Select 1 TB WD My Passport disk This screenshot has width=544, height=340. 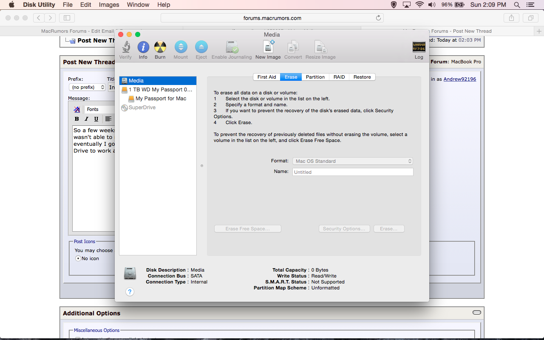point(158,90)
